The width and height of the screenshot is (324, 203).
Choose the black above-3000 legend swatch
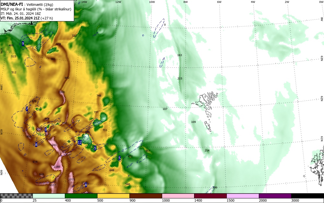(307, 196)
